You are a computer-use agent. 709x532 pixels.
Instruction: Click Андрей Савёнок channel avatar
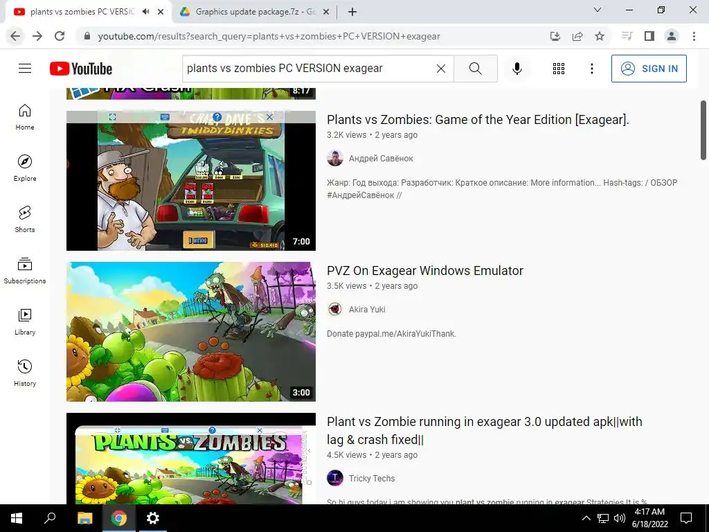(x=335, y=159)
